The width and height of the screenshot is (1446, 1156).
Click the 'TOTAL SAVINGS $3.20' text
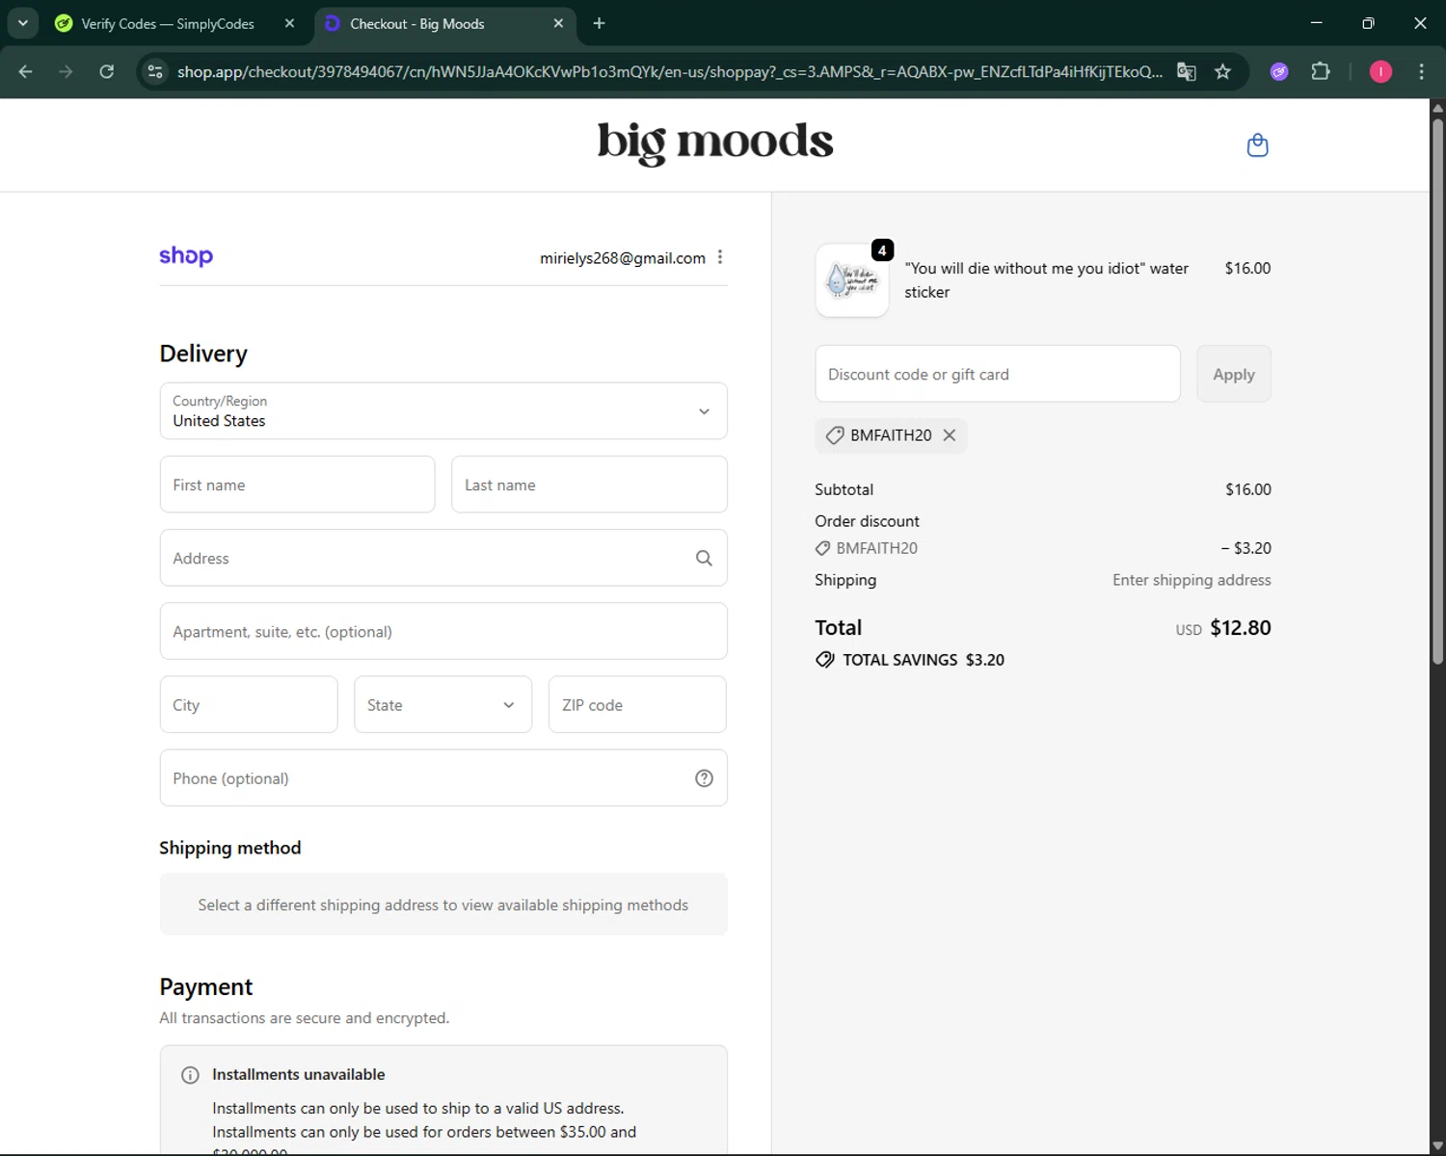(924, 660)
